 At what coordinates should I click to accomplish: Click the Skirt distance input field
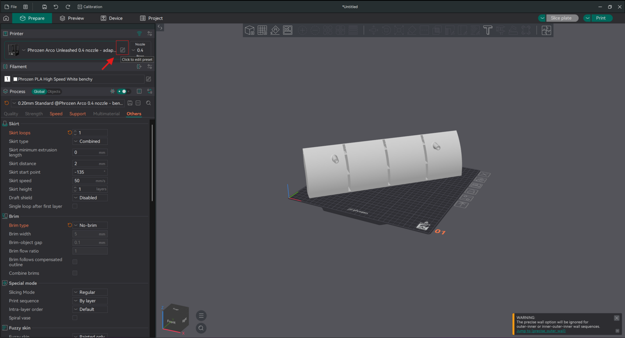[90, 164]
